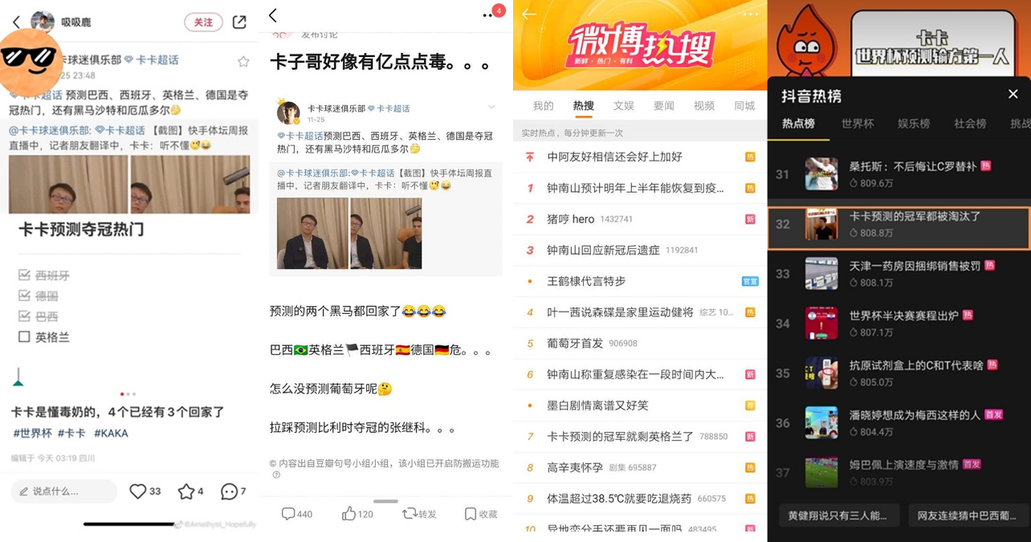Viewport: 1031px width, 542px height.
Task: Tap the 网友连续猜中巴西葡 chip
Action: pyautogui.click(x=970, y=516)
